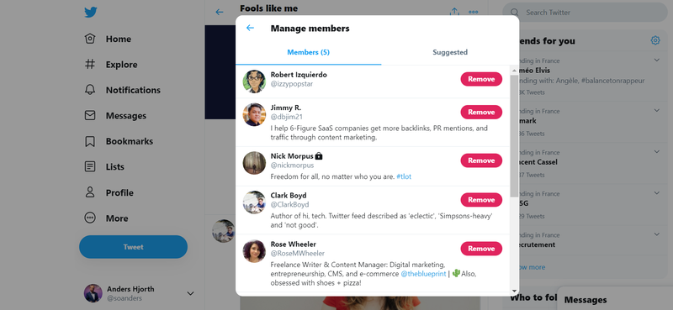Open Notifications bell icon
Image resolution: width=673 pixels, height=310 pixels.
pyautogui.click(x=90, y=90)
